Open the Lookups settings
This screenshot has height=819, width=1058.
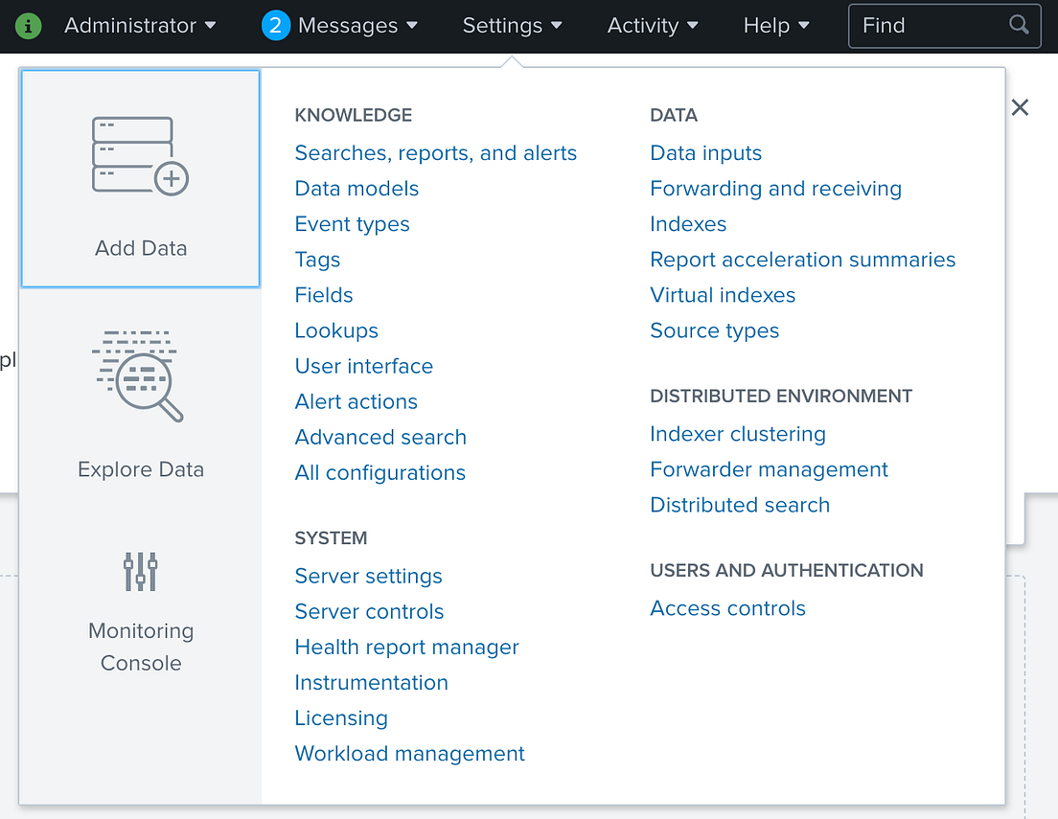coord(336,330)
